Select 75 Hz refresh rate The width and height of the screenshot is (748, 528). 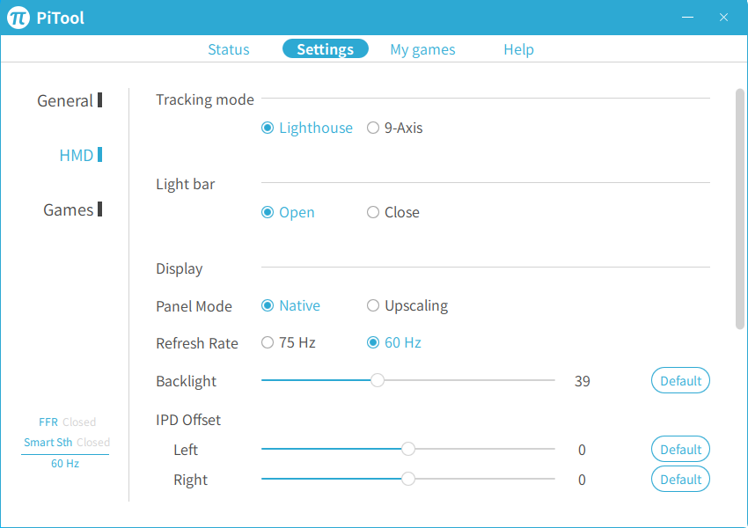(x=288, y=342)
